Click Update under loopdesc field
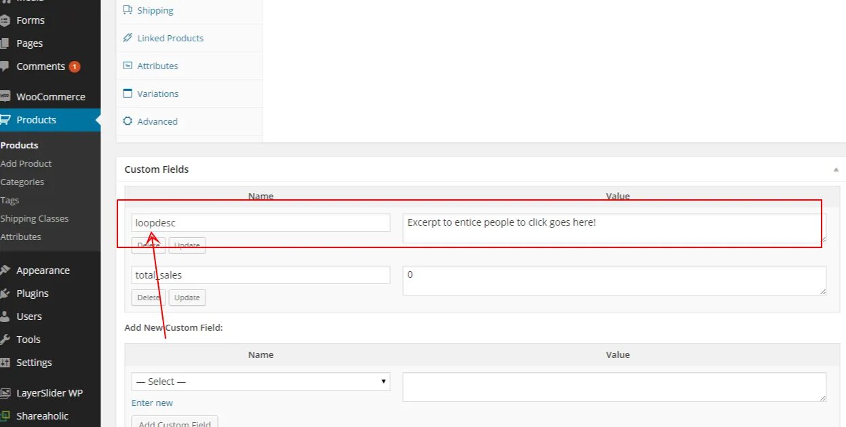Screen dimensions: 846x427 tap(187, 245)
